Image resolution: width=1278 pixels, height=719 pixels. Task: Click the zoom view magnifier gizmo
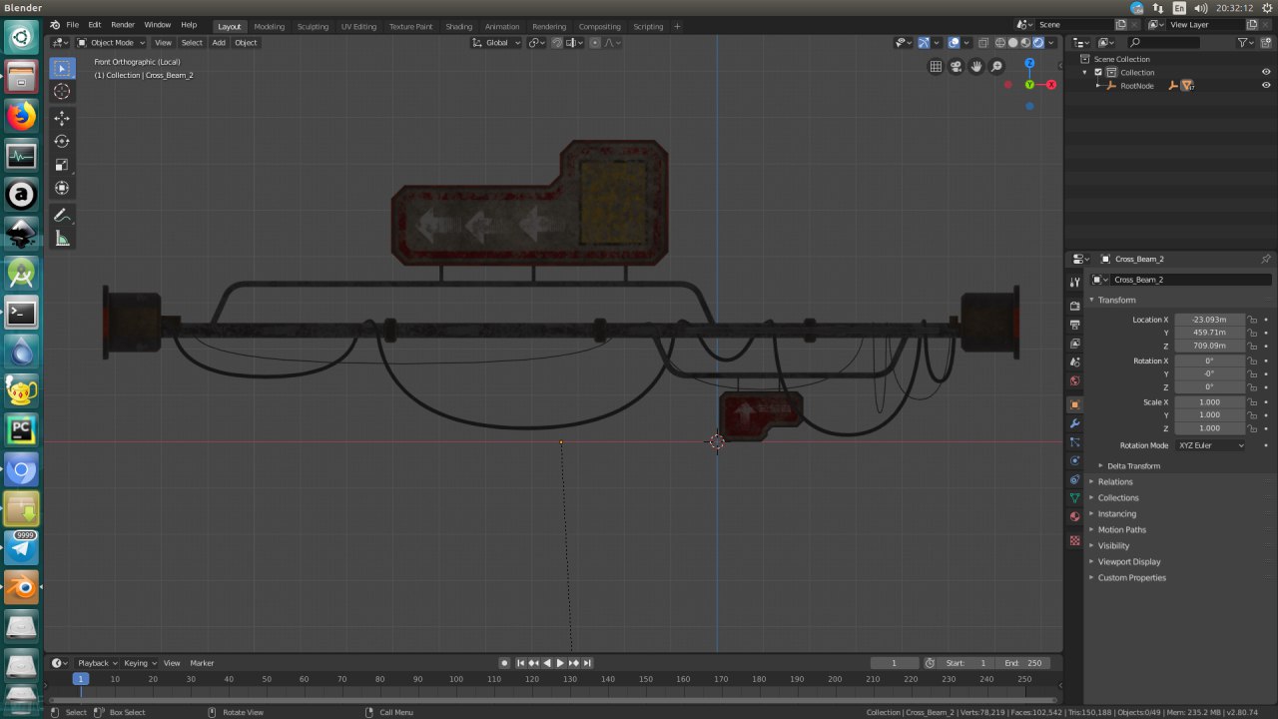click(x=996, y=66)
